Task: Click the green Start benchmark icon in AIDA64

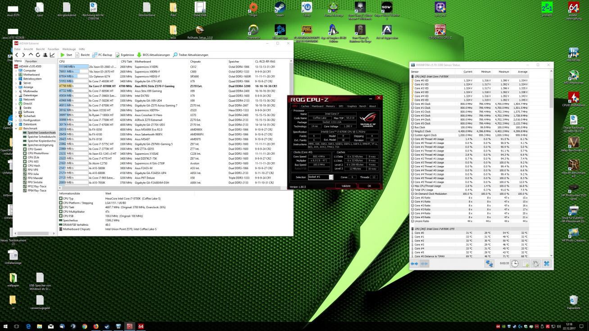Action: (63, 55)
